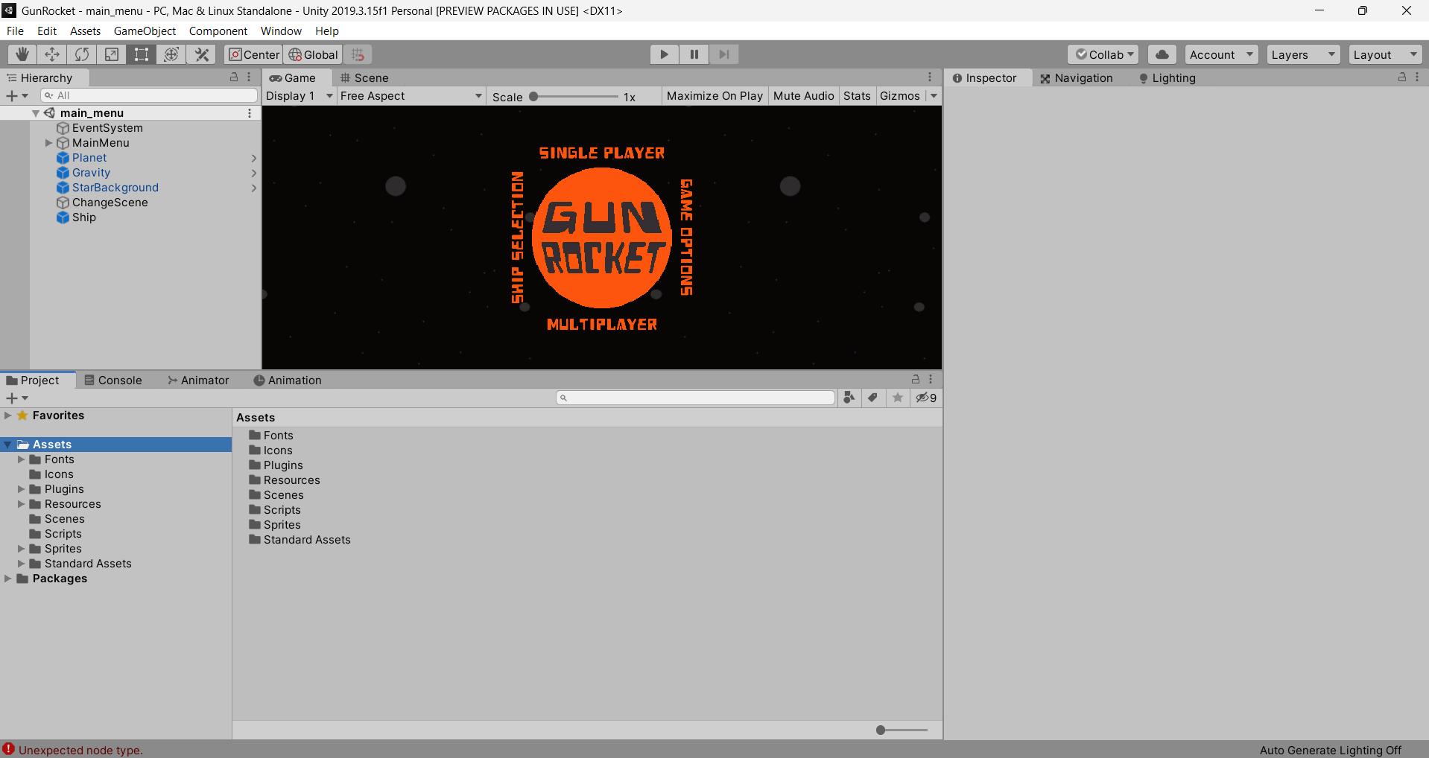Adjust Project icon size slider
Screen dimensions: 1429x758
902,730
